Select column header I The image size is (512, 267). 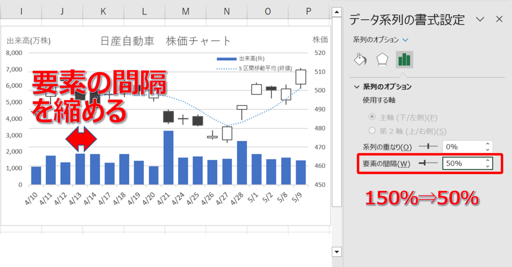click(x=21, y=12)
